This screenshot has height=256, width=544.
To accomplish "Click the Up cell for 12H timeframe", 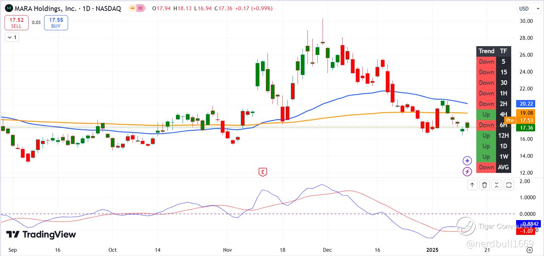I will point(486,136).
